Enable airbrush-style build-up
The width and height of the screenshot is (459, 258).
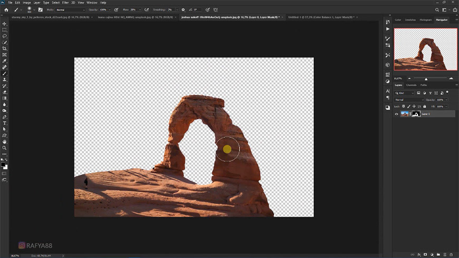pos(147,9)
